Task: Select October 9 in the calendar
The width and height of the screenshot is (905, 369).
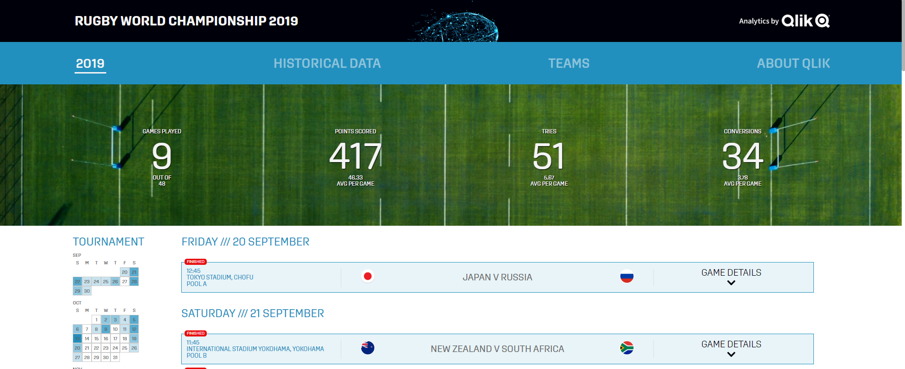Action: tap(106, 329)
